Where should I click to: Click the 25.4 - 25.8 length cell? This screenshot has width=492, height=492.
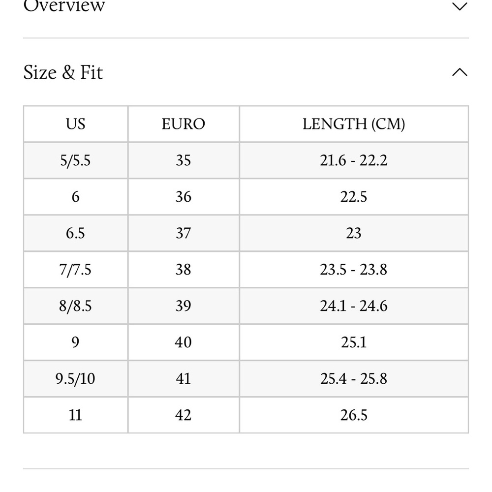tap(354, 379)
